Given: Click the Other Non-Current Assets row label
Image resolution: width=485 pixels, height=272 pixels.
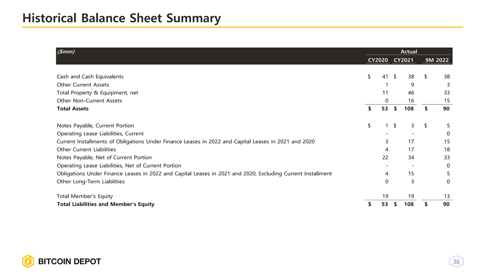Looking at the screenshot, I should [x=89, y=101].
